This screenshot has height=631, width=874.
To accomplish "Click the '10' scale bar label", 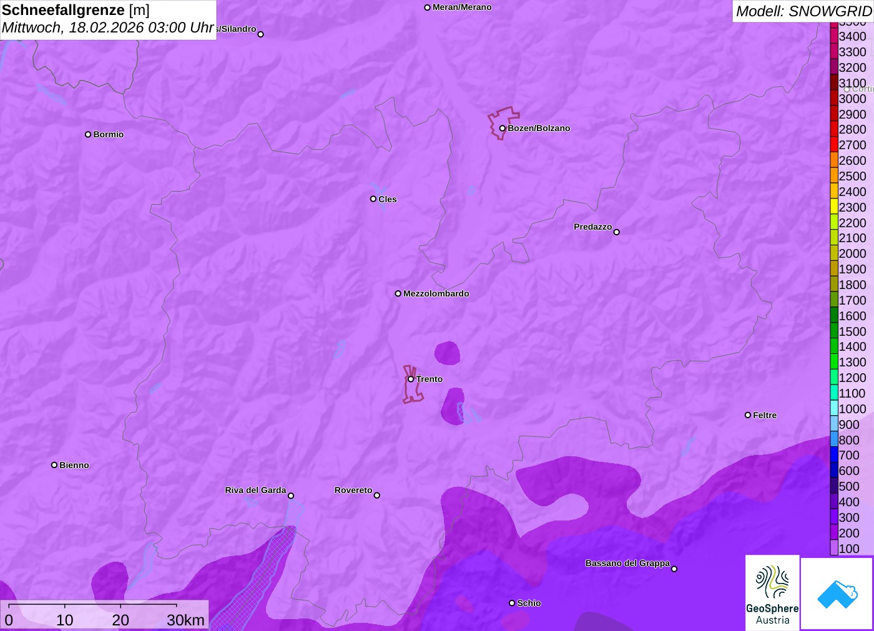I will pos(65,620).
